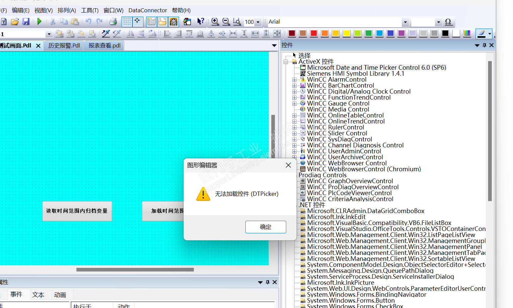Open the rainbow spectrum color picker
This screenshot has height=308, width=513.
pyautogui.click(x=467, y=34)
